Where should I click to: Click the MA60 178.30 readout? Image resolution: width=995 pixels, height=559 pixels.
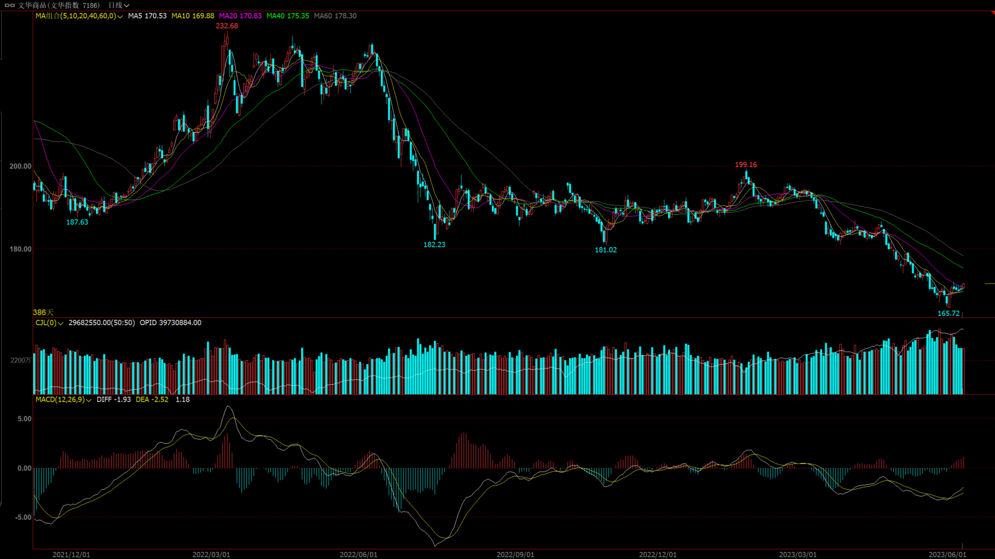point(335,16)
